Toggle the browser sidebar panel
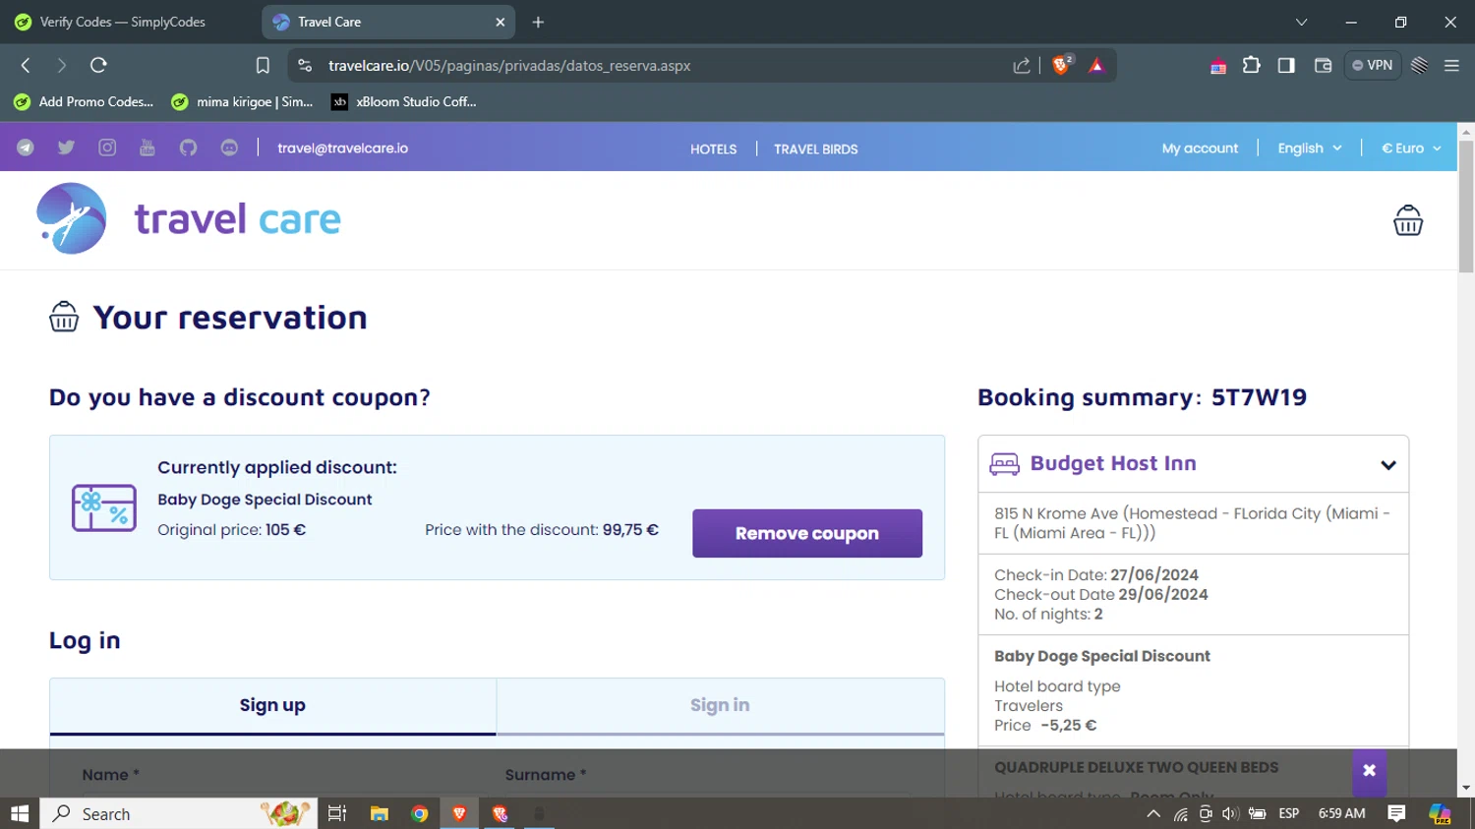The image size is (1475, 829). [1286, 65]
